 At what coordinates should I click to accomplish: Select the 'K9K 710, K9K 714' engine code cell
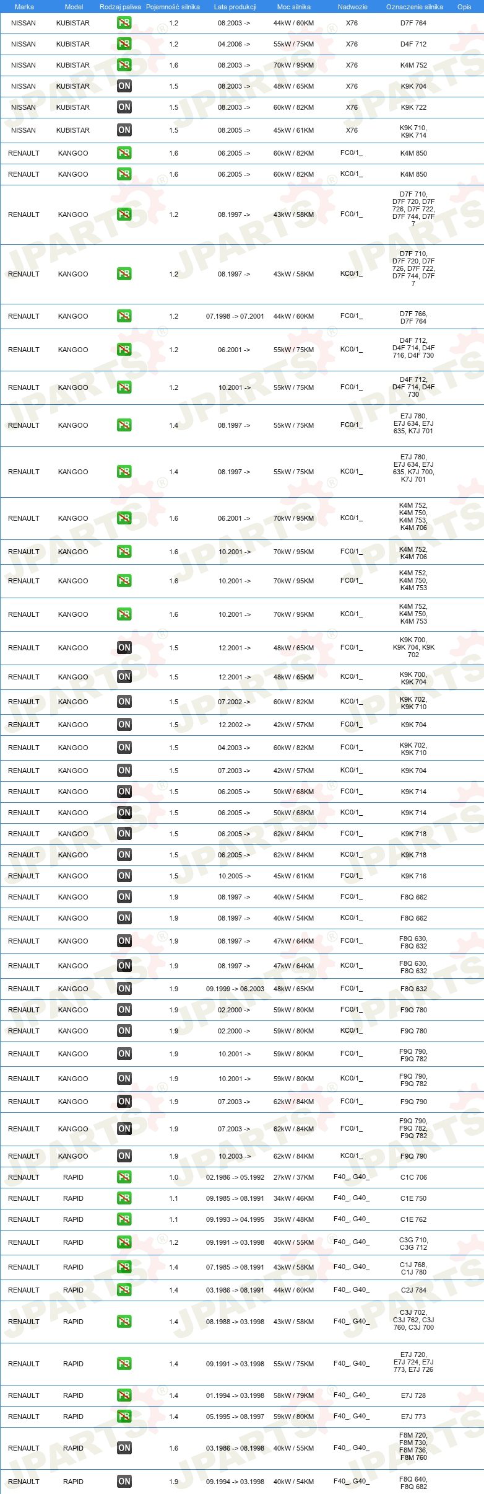pos(413,131)
